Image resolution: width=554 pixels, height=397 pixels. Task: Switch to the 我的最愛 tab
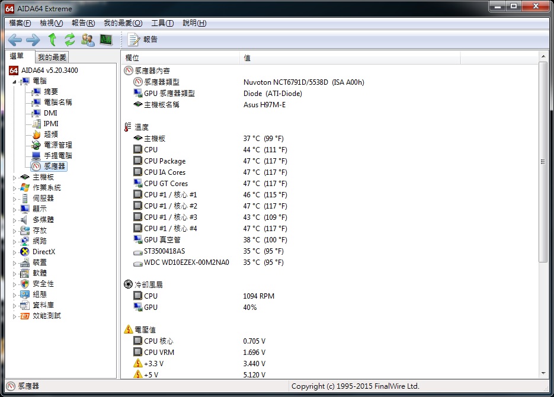click(x=52, y=57)
